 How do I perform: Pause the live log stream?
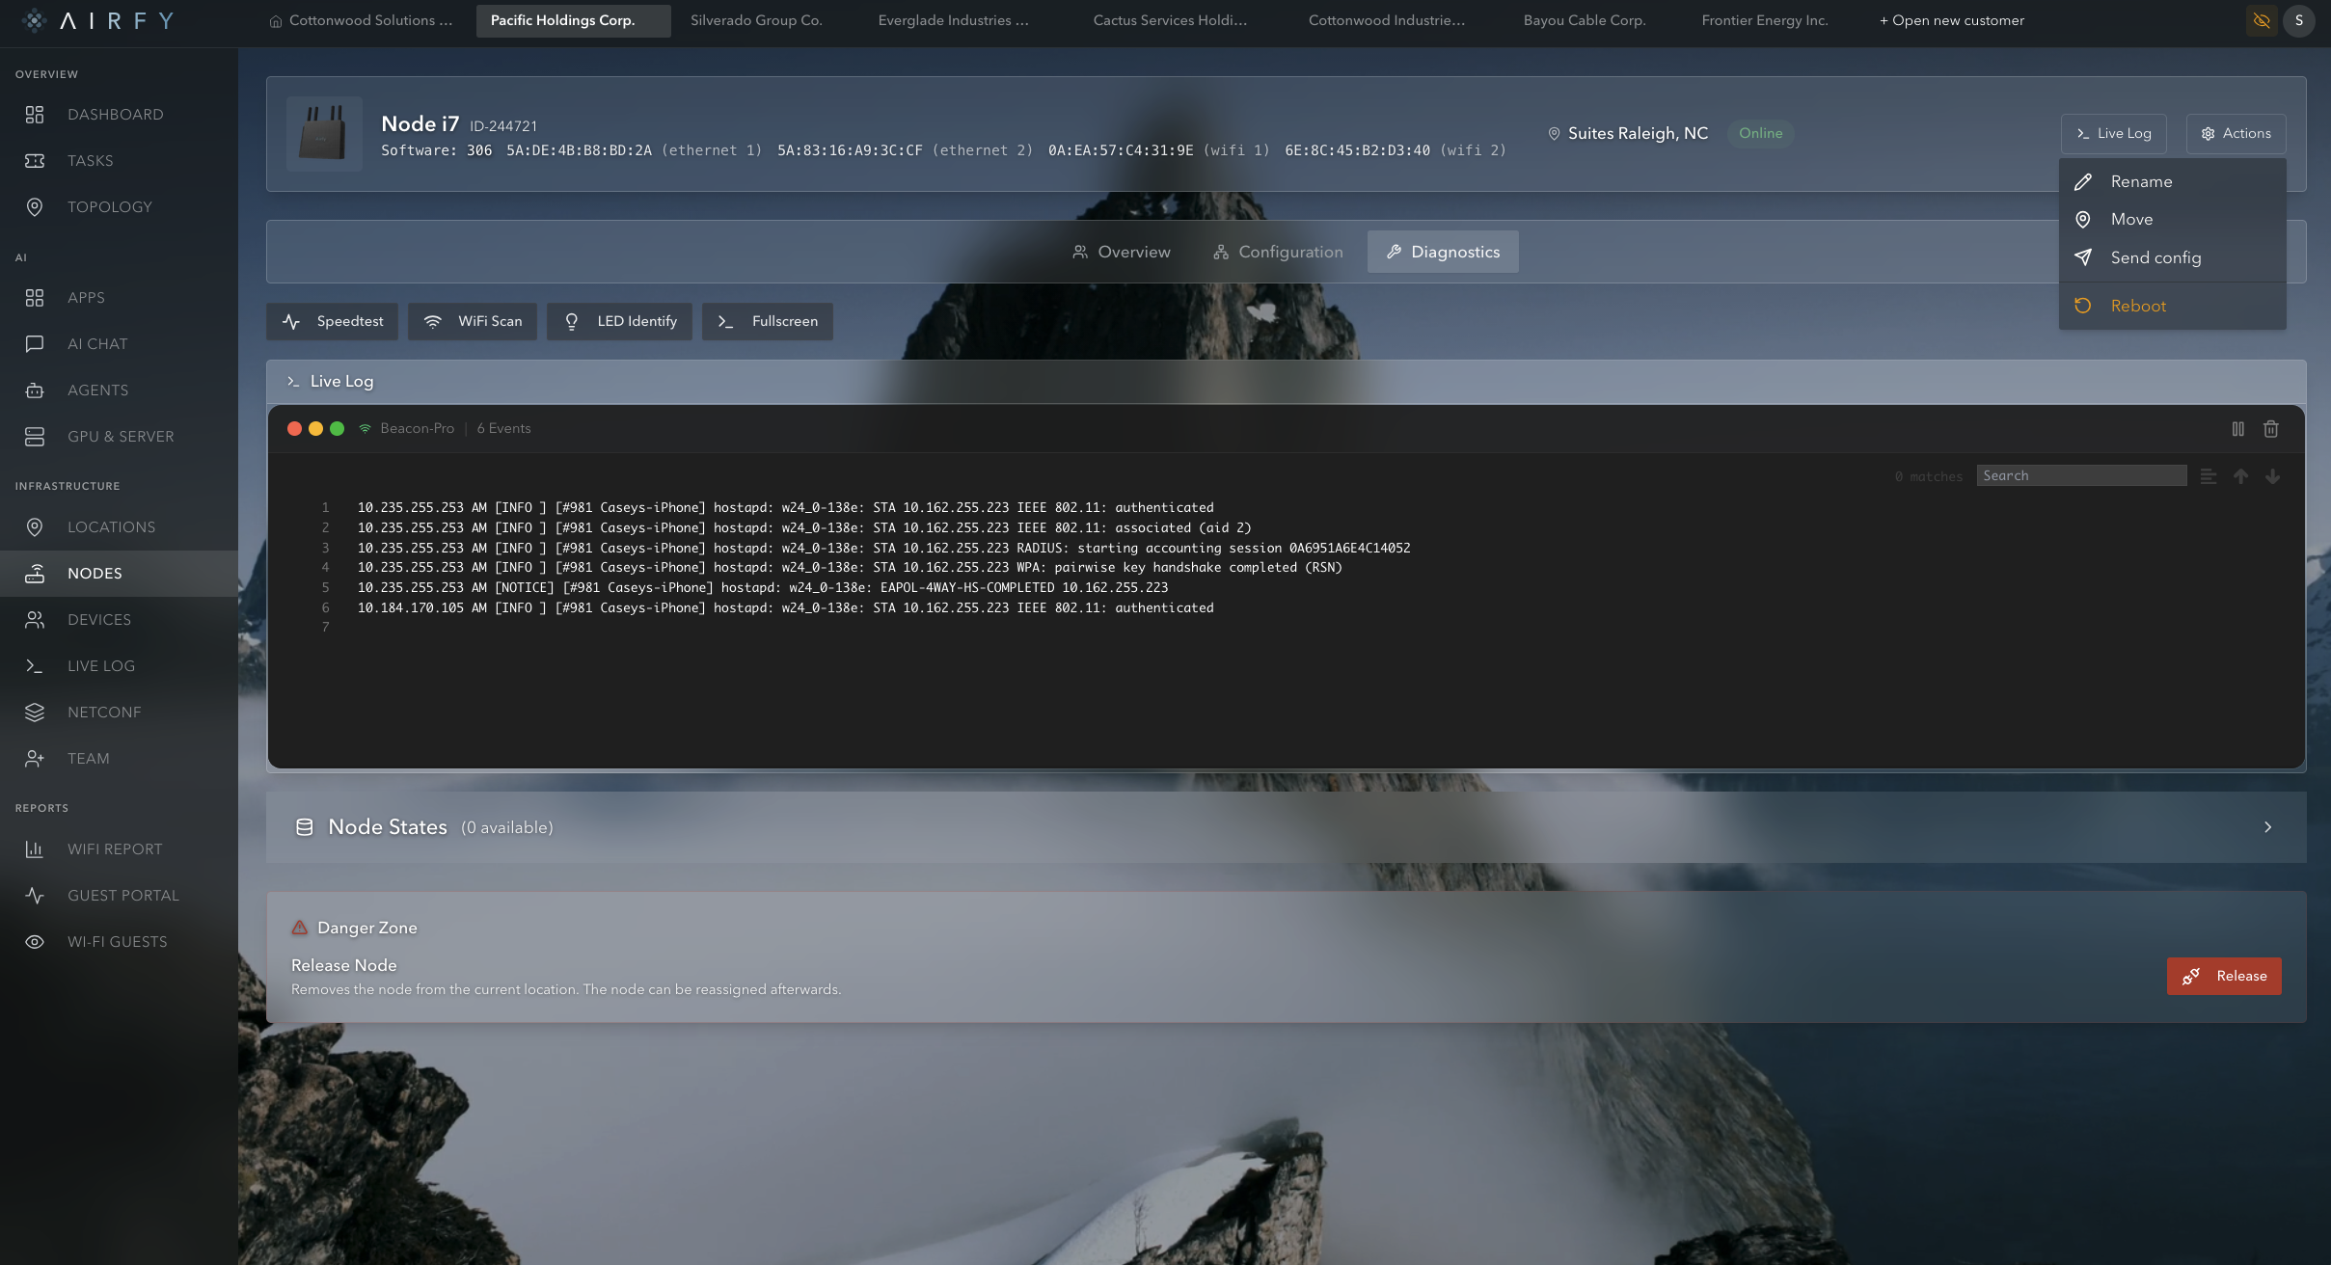click(2237, 429)
